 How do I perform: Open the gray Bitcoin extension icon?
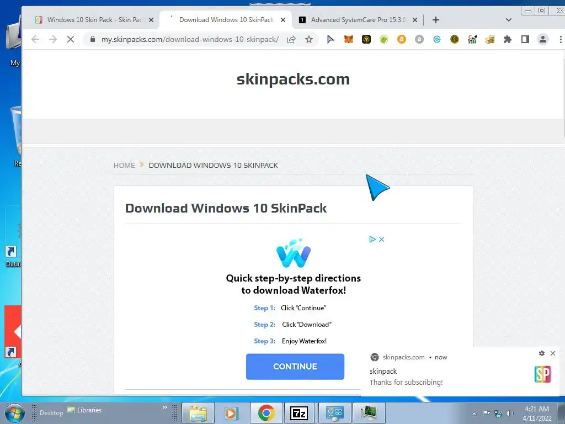[419, 39]
